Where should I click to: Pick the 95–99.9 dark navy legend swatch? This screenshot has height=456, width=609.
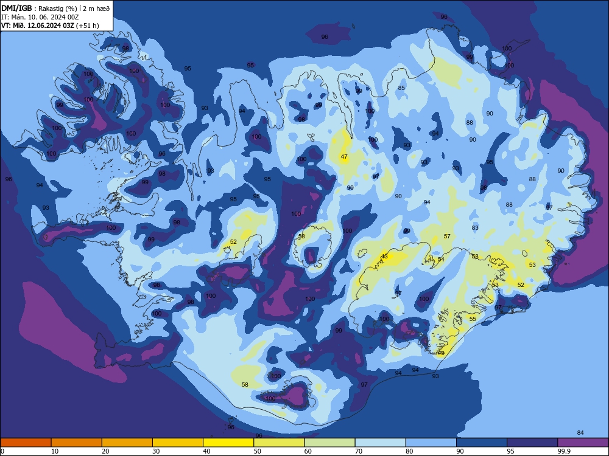point(532,443)
